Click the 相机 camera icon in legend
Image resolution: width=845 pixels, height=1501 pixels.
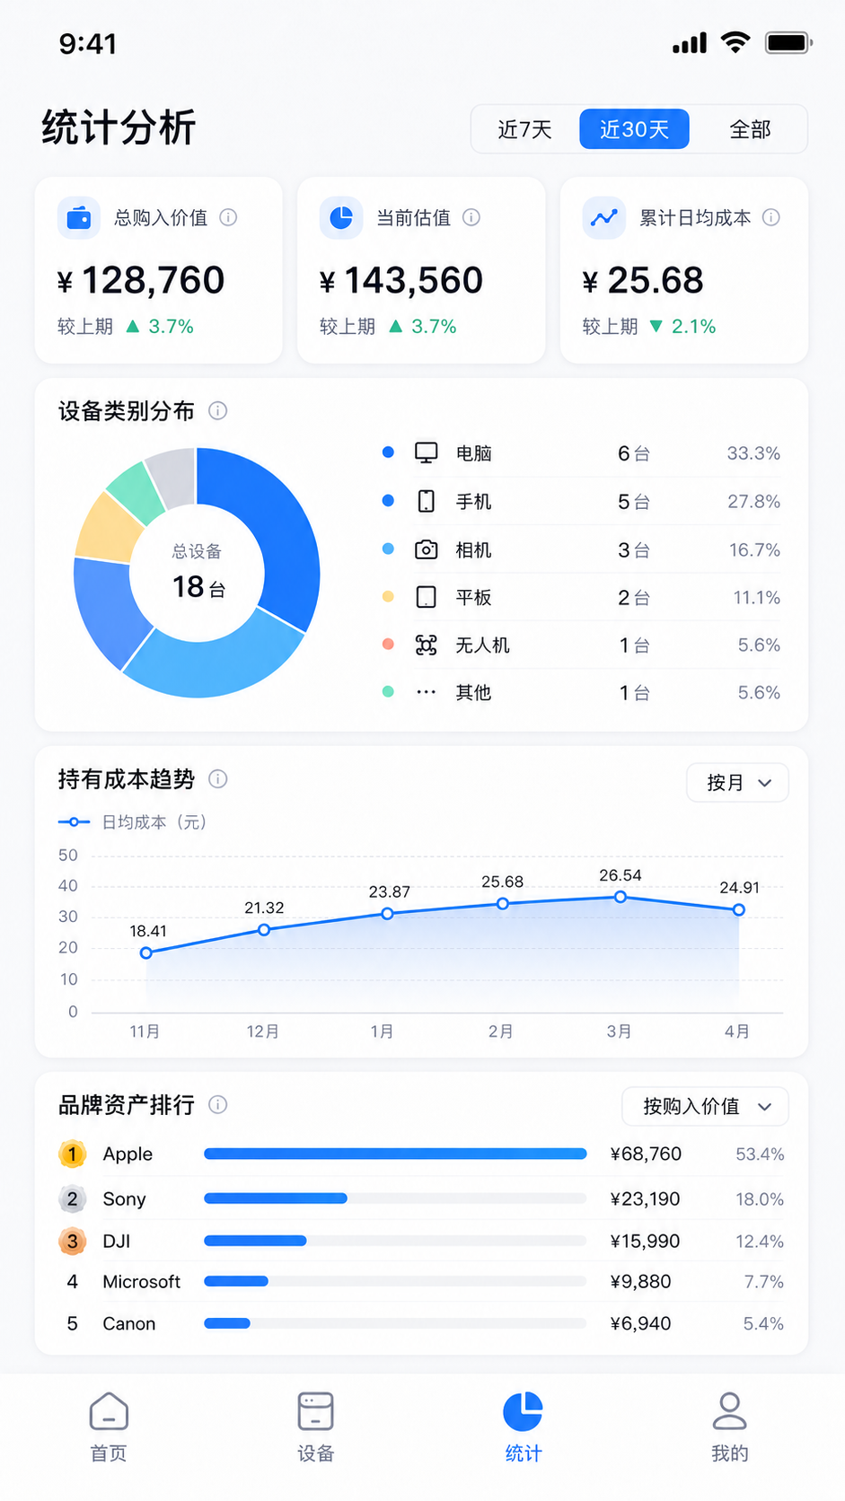pos(426,549)
